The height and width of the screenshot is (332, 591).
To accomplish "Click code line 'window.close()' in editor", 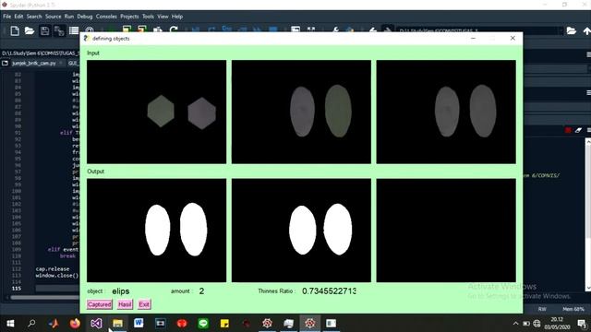I will coord(57,276).
